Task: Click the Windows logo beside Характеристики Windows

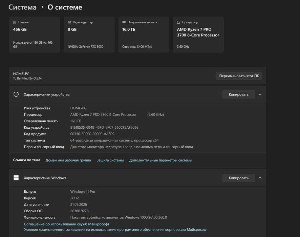Action: pos(16,178)
